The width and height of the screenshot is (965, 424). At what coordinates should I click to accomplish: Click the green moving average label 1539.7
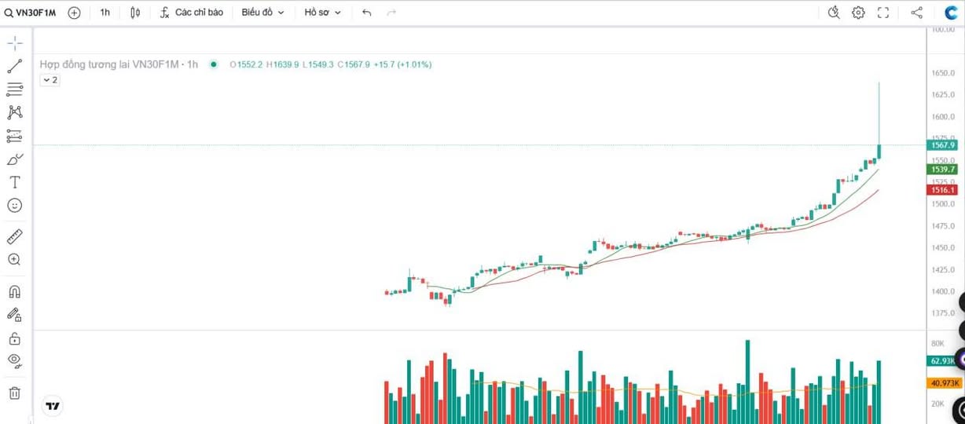(942, 169)
